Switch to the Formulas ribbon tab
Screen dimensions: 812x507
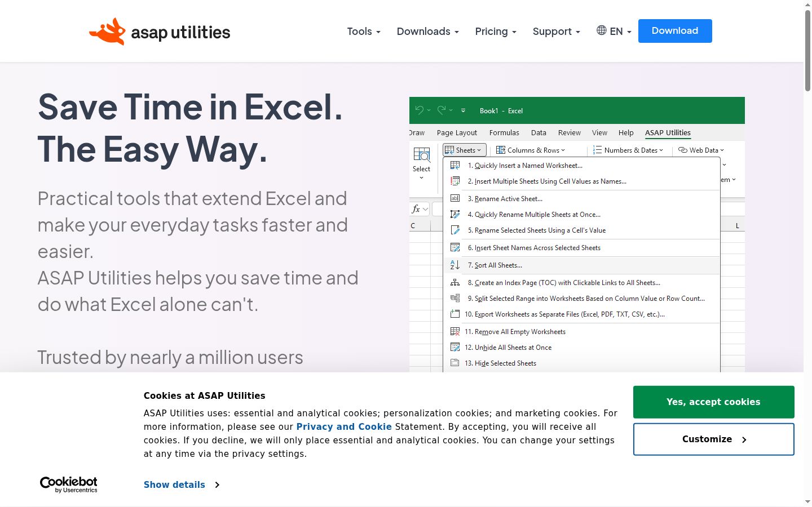(504, 133)
